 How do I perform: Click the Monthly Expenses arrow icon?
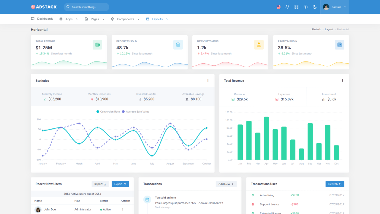pyautogui.click(x=92, y=99)
